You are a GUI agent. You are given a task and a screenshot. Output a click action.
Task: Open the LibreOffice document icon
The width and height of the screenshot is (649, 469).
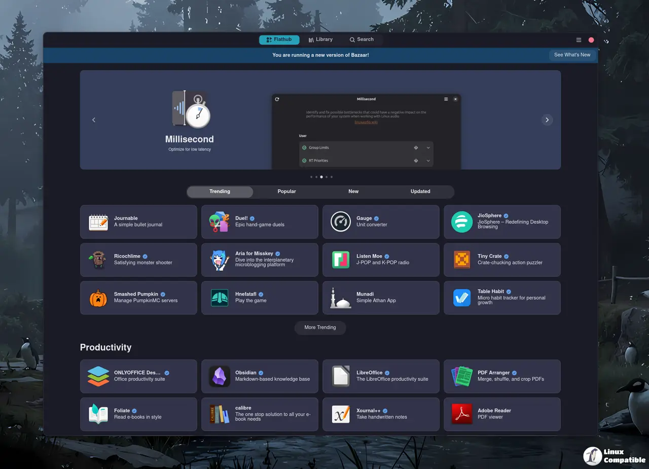341,376
